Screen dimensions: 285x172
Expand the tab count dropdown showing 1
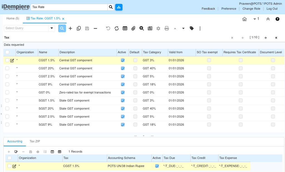256,19
